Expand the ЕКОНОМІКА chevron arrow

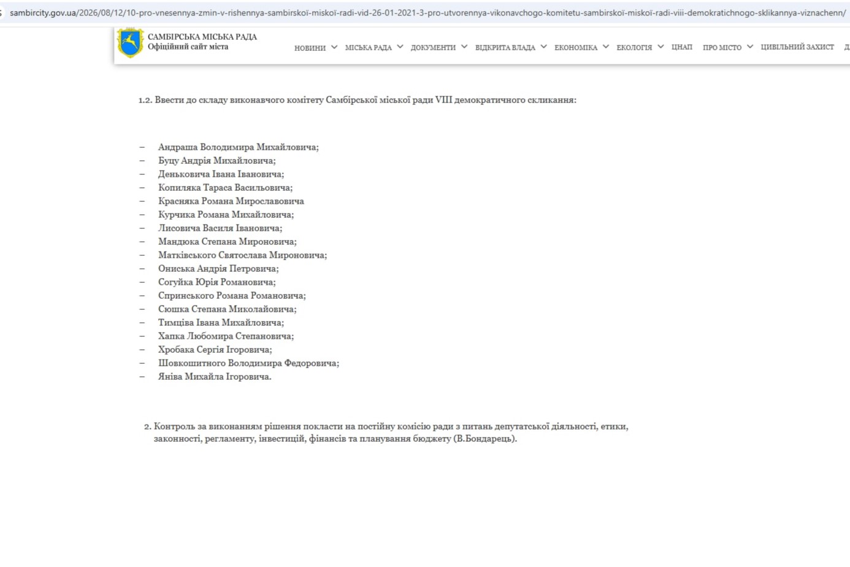[x=606, y=47]
